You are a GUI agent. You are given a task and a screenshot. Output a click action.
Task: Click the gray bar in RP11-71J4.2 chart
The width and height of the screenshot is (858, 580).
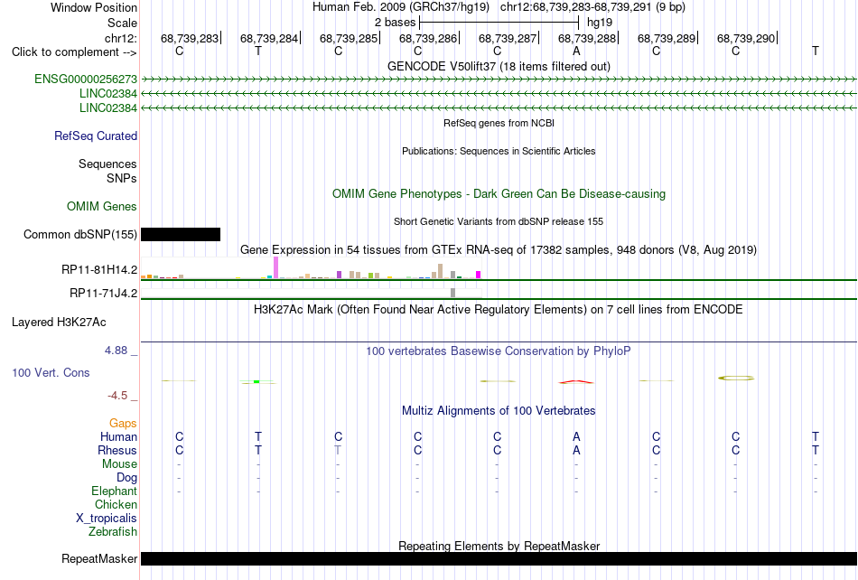pos(453,293)
